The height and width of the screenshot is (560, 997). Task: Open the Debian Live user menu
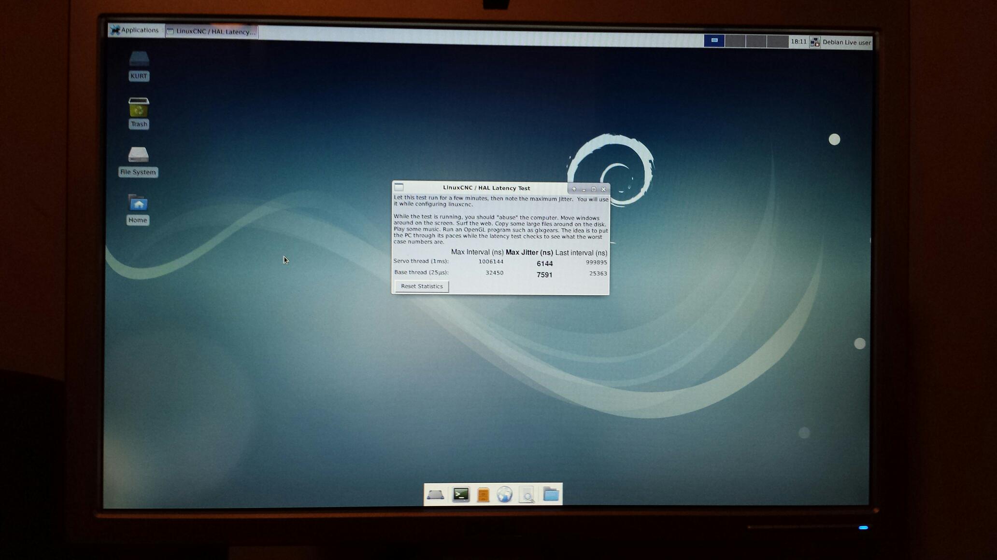(846, 42)
